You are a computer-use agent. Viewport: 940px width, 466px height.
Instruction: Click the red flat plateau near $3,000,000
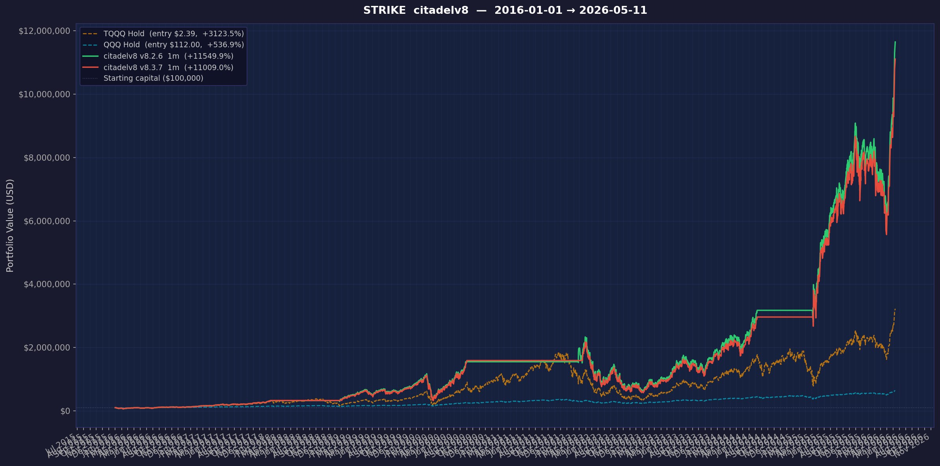(784, 317)
